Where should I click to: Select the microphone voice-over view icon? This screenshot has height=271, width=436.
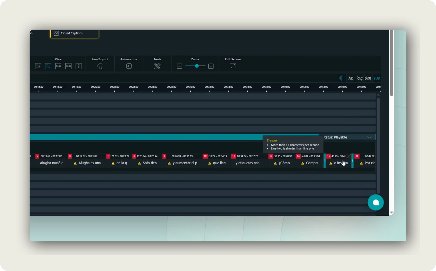(78, 66)
